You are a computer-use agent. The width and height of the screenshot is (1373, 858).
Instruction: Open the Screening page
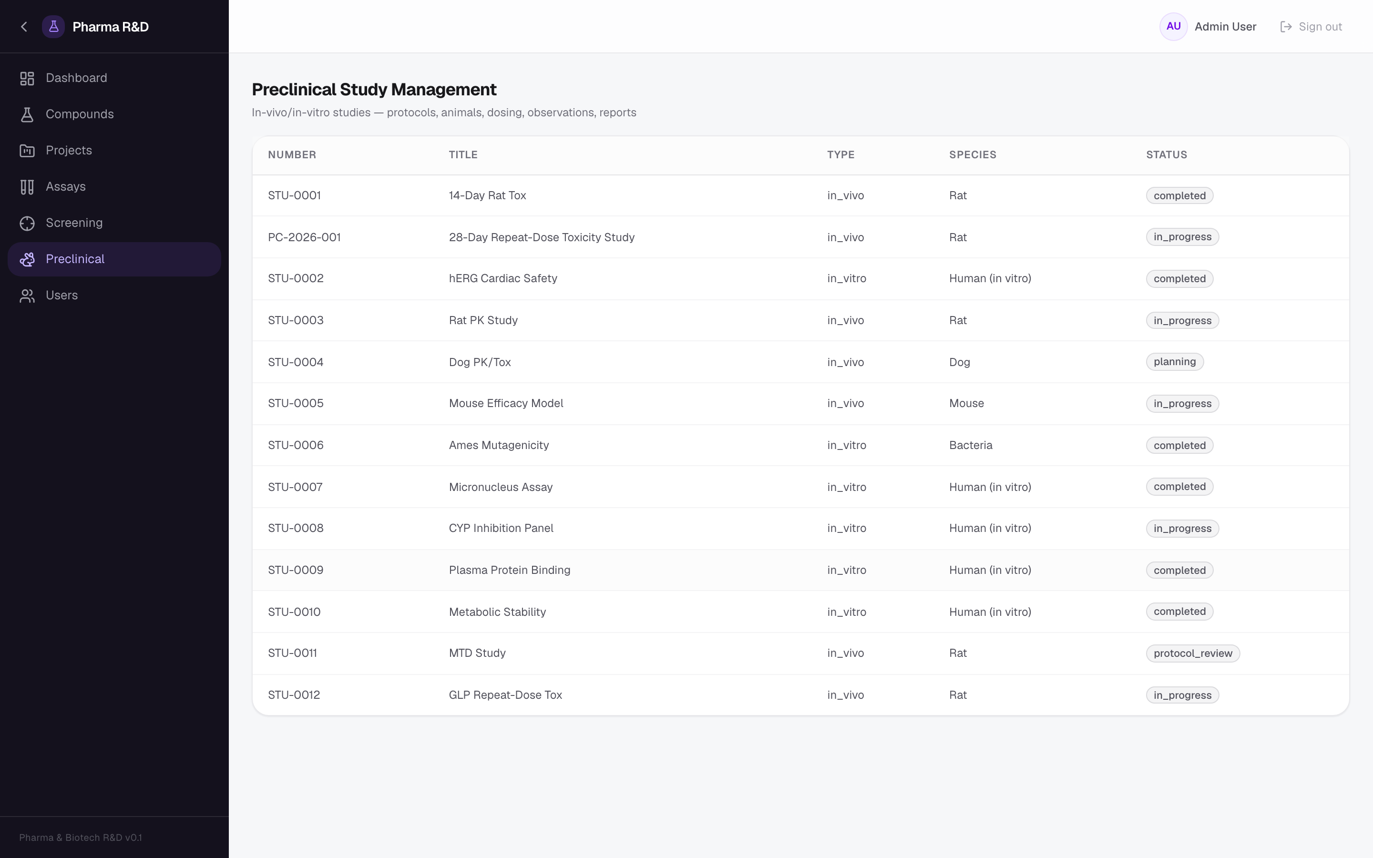[x=114, y=223]
